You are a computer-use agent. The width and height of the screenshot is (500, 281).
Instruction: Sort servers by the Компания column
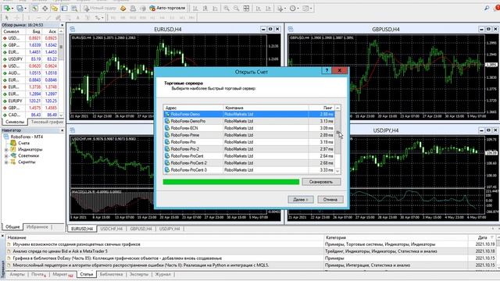[266, 108]
